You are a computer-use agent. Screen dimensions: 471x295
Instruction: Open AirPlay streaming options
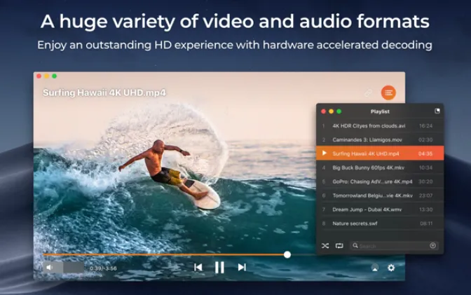pos(375,268)
